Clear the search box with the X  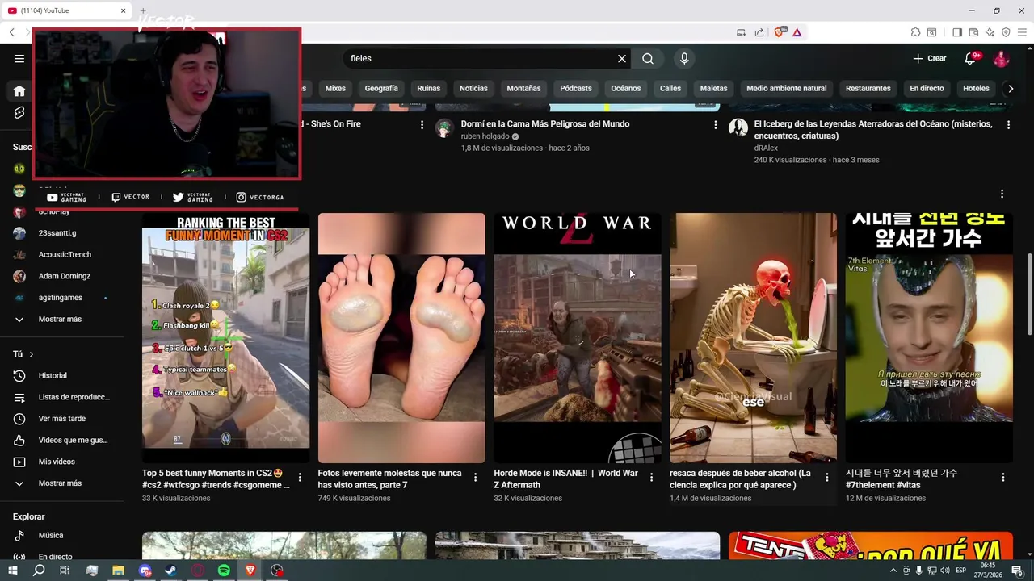622,58
